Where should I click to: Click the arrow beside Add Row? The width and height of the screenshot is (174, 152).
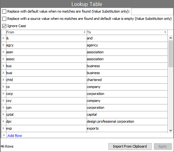pos(4,135)
